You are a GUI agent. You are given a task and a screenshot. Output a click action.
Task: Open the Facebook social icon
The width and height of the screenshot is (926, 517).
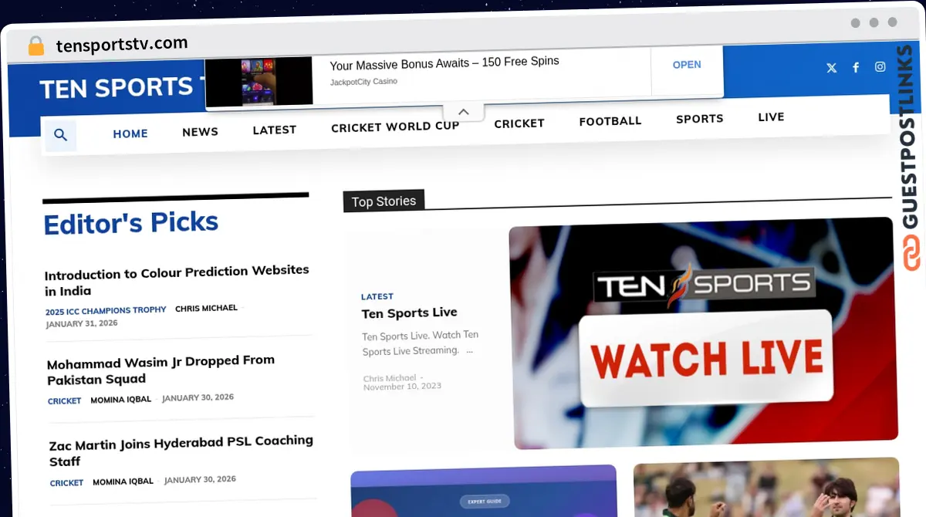click(x=856, y=67)
